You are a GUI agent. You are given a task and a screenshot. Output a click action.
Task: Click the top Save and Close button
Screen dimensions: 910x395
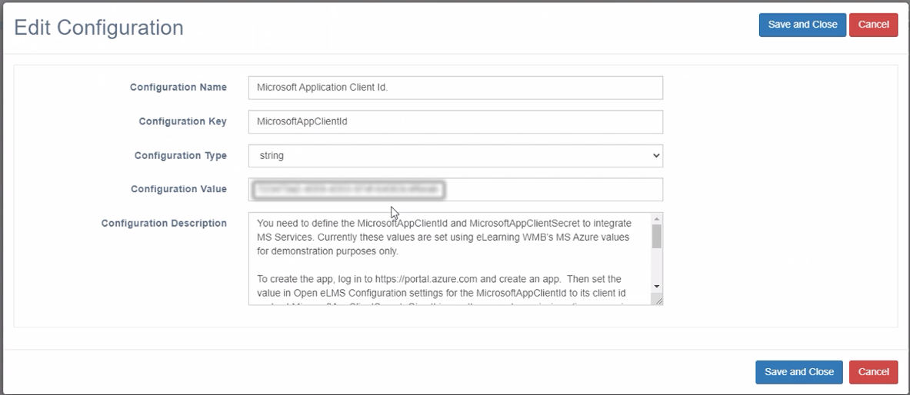pyautogui.click(x=802, y=25)
